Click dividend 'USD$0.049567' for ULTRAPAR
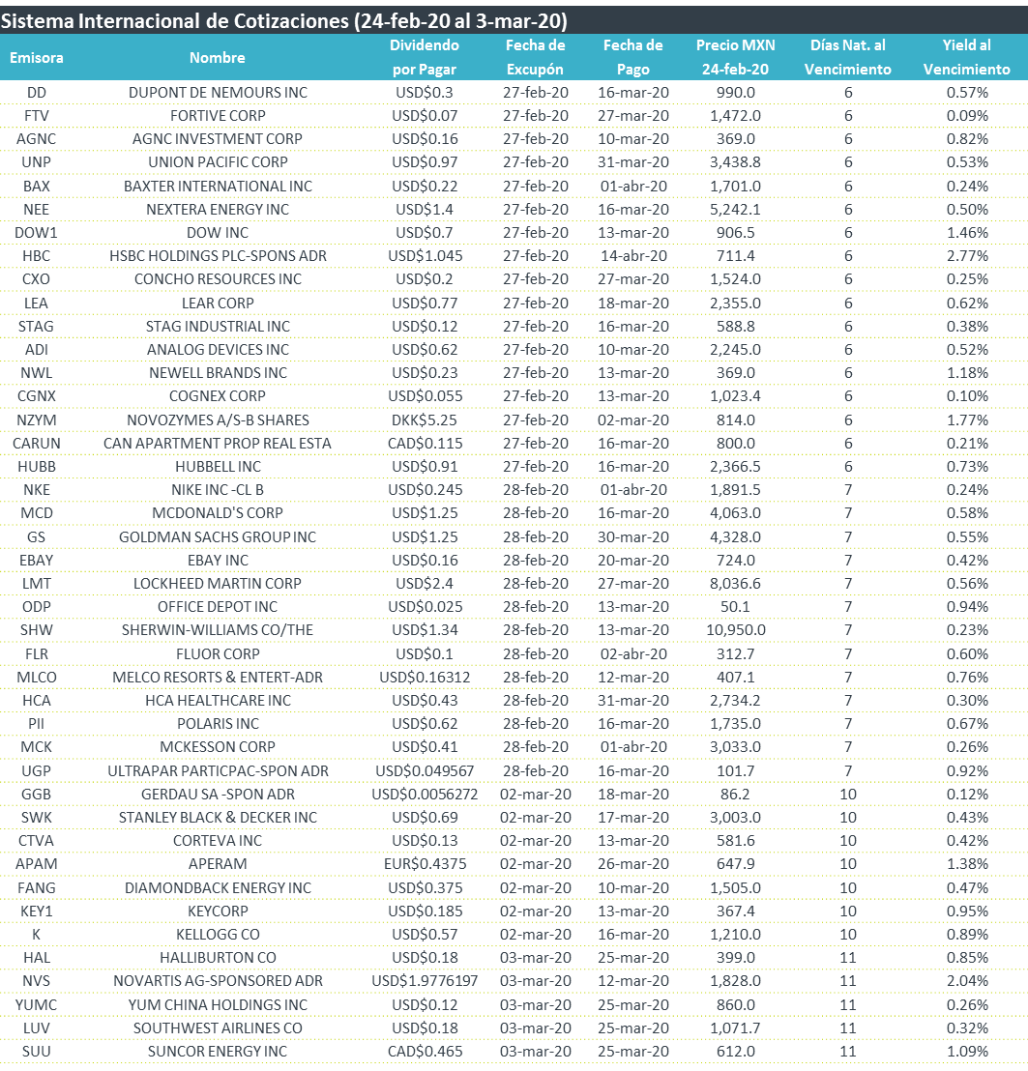This screenshot has height=1071, width=1028. pos(425,770)
